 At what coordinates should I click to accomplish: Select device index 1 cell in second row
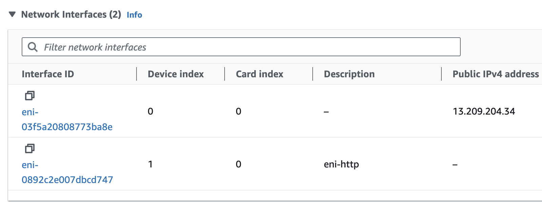click(x=150, y=164)
